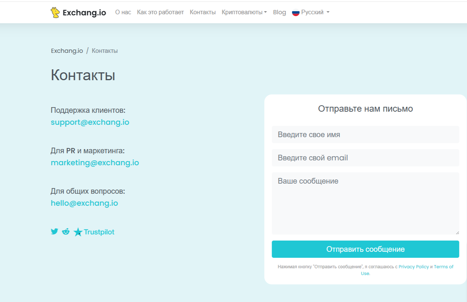Viewport: 467px width, 302px height.
Task: Open the dropdown chevron beside Криптовалюты
Action: pyautogui.click(x=266, y=12)
